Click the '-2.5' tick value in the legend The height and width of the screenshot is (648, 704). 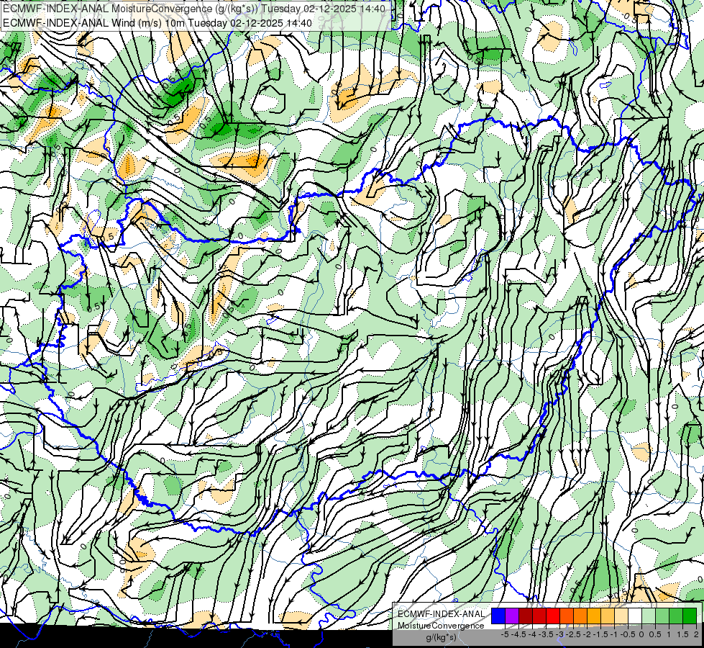click(573, 634)
